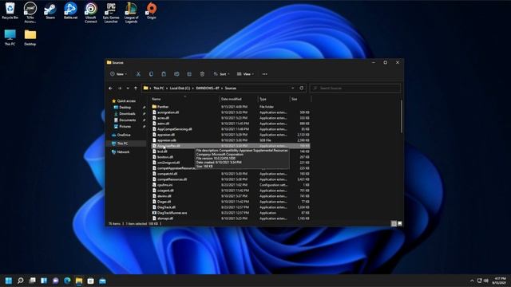Select compatctrl.dll file
The width and height of the screenshot is (511, 287).
[x=231, y=174]
